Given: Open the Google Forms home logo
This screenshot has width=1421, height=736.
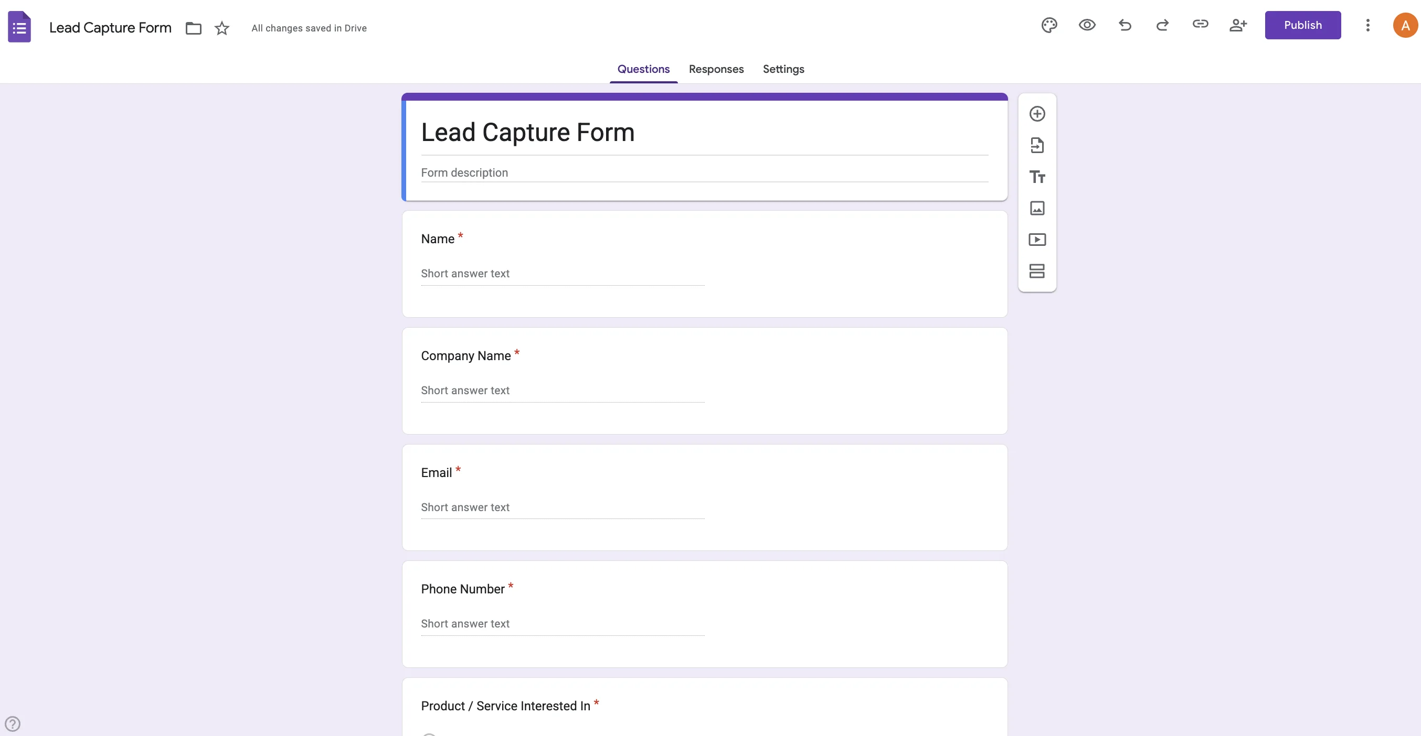Looking at the screenshot, I should click(x=19, y=26).
